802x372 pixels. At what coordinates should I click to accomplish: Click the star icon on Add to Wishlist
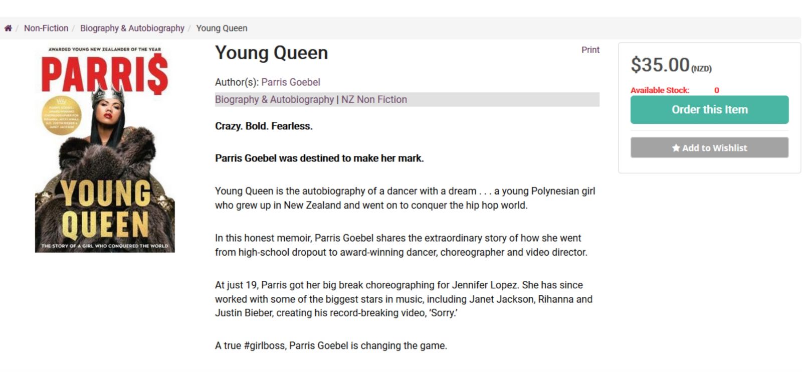click(x=676, y=148)
